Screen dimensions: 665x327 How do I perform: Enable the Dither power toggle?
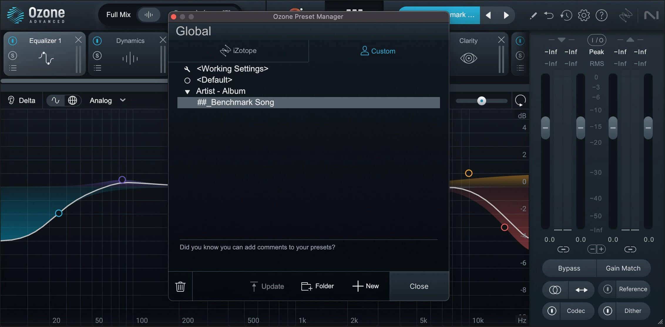pos(608,311)
